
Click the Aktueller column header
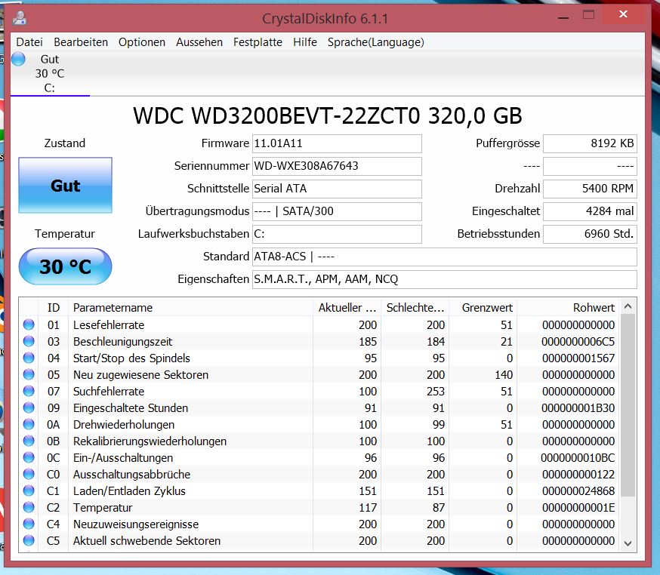[x=347, y=307]
